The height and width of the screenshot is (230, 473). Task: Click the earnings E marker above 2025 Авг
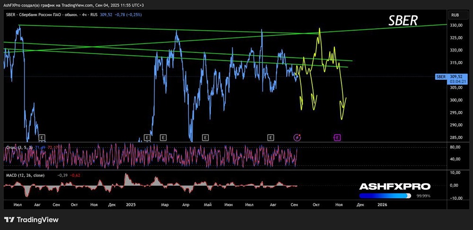(271, 138)
